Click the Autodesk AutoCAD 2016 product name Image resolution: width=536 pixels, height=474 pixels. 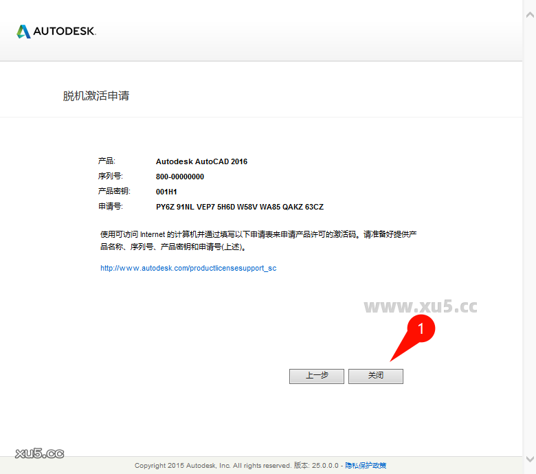click(201, 161)
